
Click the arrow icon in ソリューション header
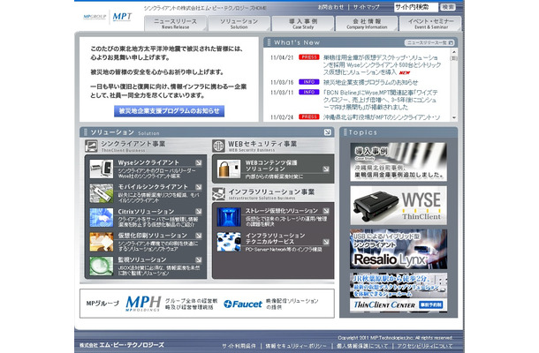tap(328, 132)
